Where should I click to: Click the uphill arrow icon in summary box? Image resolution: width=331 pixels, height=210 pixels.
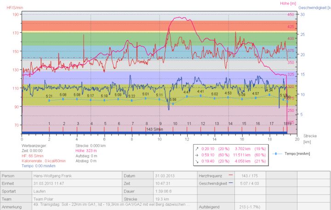(x=198, y=149)
